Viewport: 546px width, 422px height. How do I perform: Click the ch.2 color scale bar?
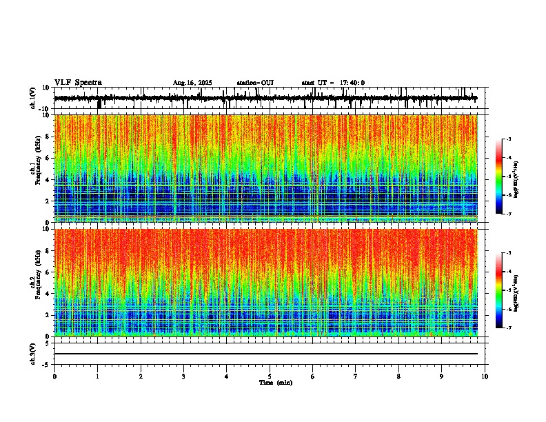coord(499,290)
